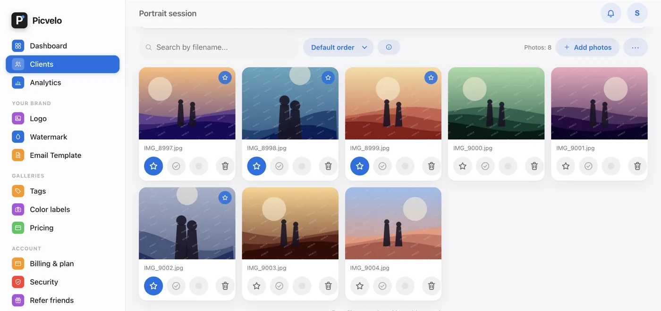Click the checkmark icon on IMG_8997.jpg

(176, 166)
